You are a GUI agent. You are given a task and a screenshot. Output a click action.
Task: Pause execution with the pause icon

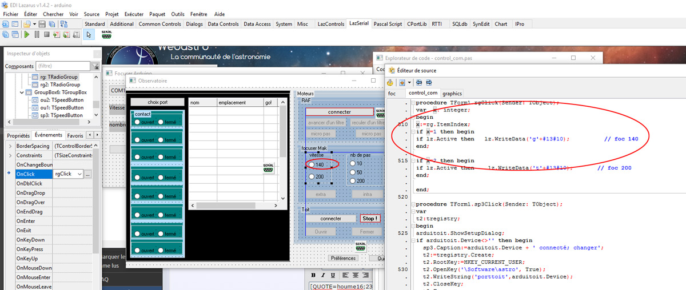click(x=37, y=34)
